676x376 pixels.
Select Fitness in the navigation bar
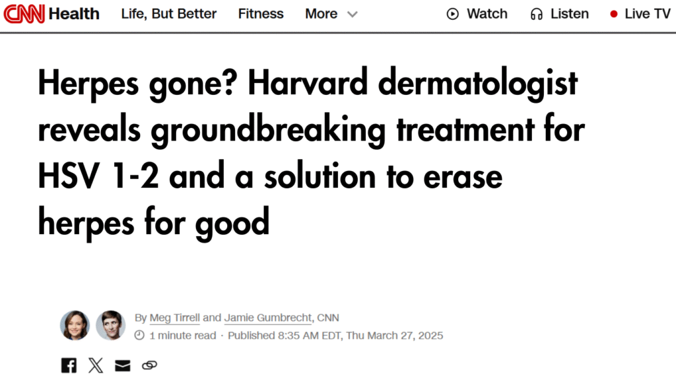coord(261,14)
